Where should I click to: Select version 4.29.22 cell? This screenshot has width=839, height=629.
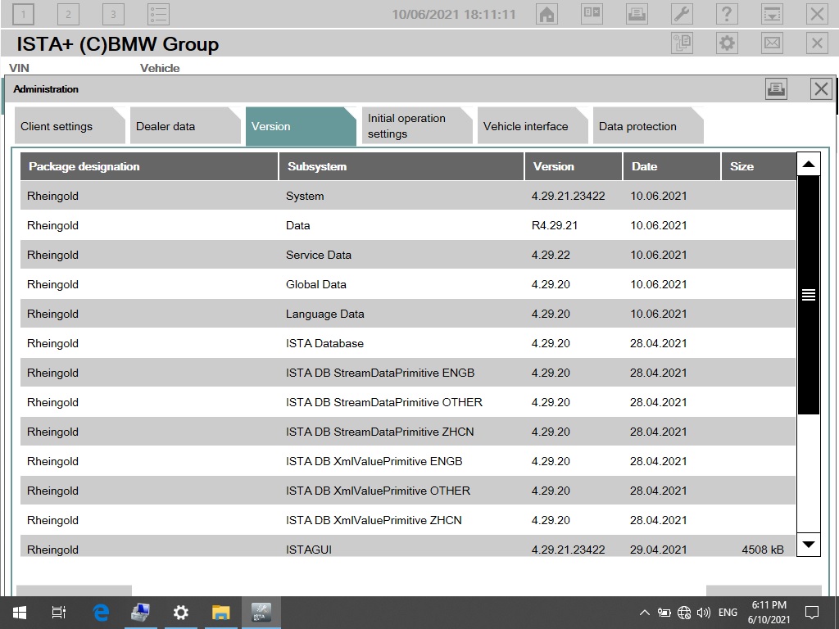(x=551, y=256)
